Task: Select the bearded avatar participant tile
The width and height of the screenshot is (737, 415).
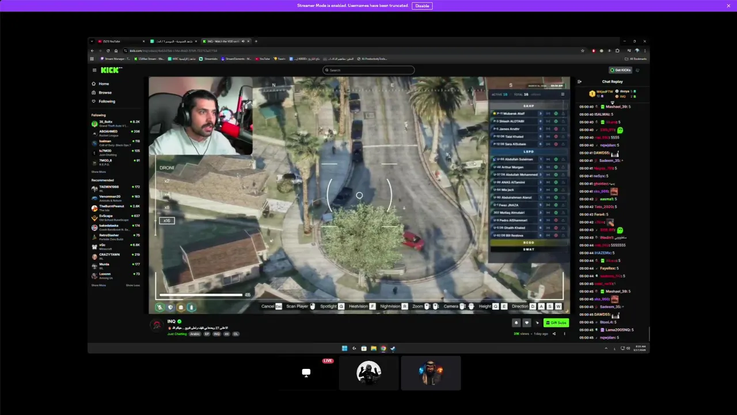Action: (x=431, y=373)
